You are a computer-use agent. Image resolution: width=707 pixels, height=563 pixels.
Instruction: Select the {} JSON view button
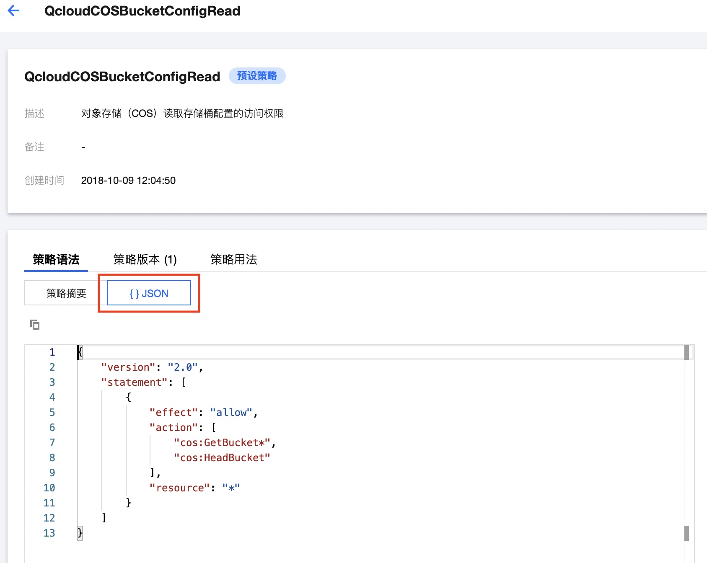pyautogui.click(x=149, y=293)
